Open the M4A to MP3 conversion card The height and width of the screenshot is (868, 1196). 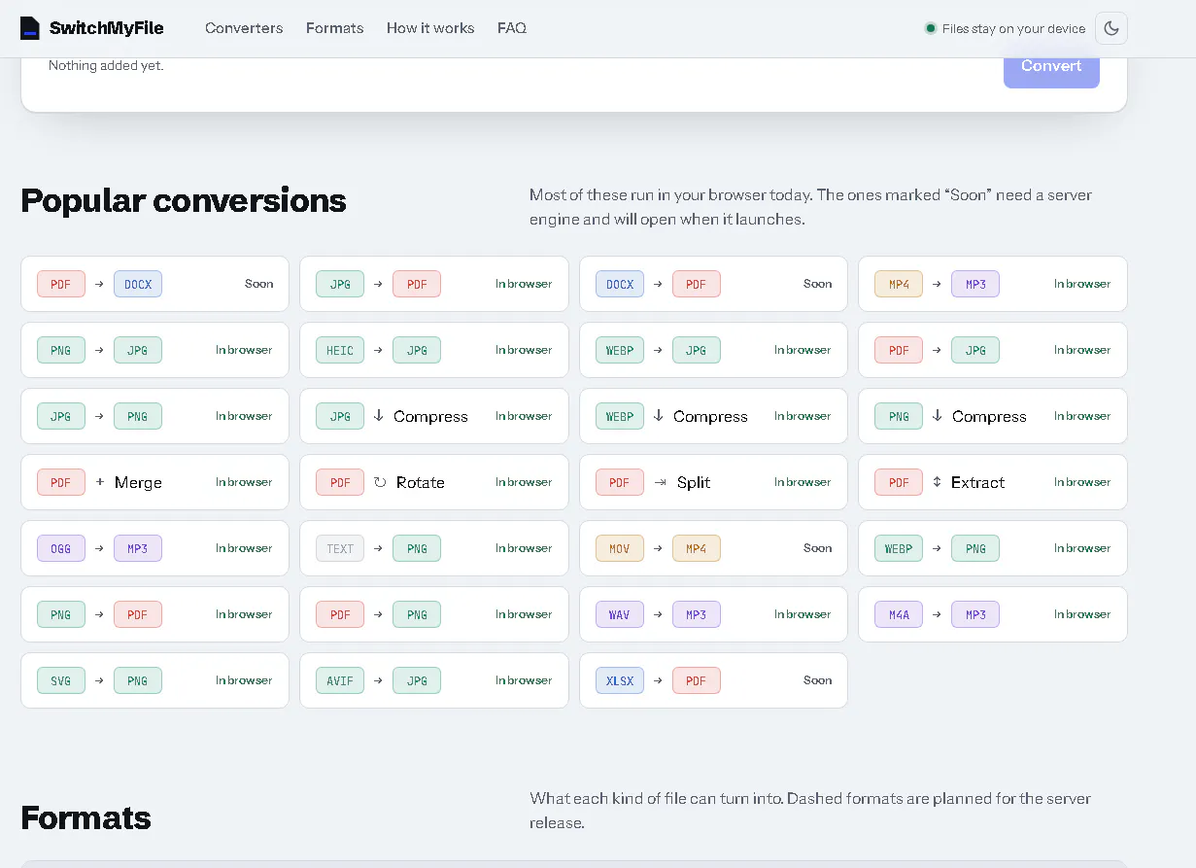[x=993, y=614]
